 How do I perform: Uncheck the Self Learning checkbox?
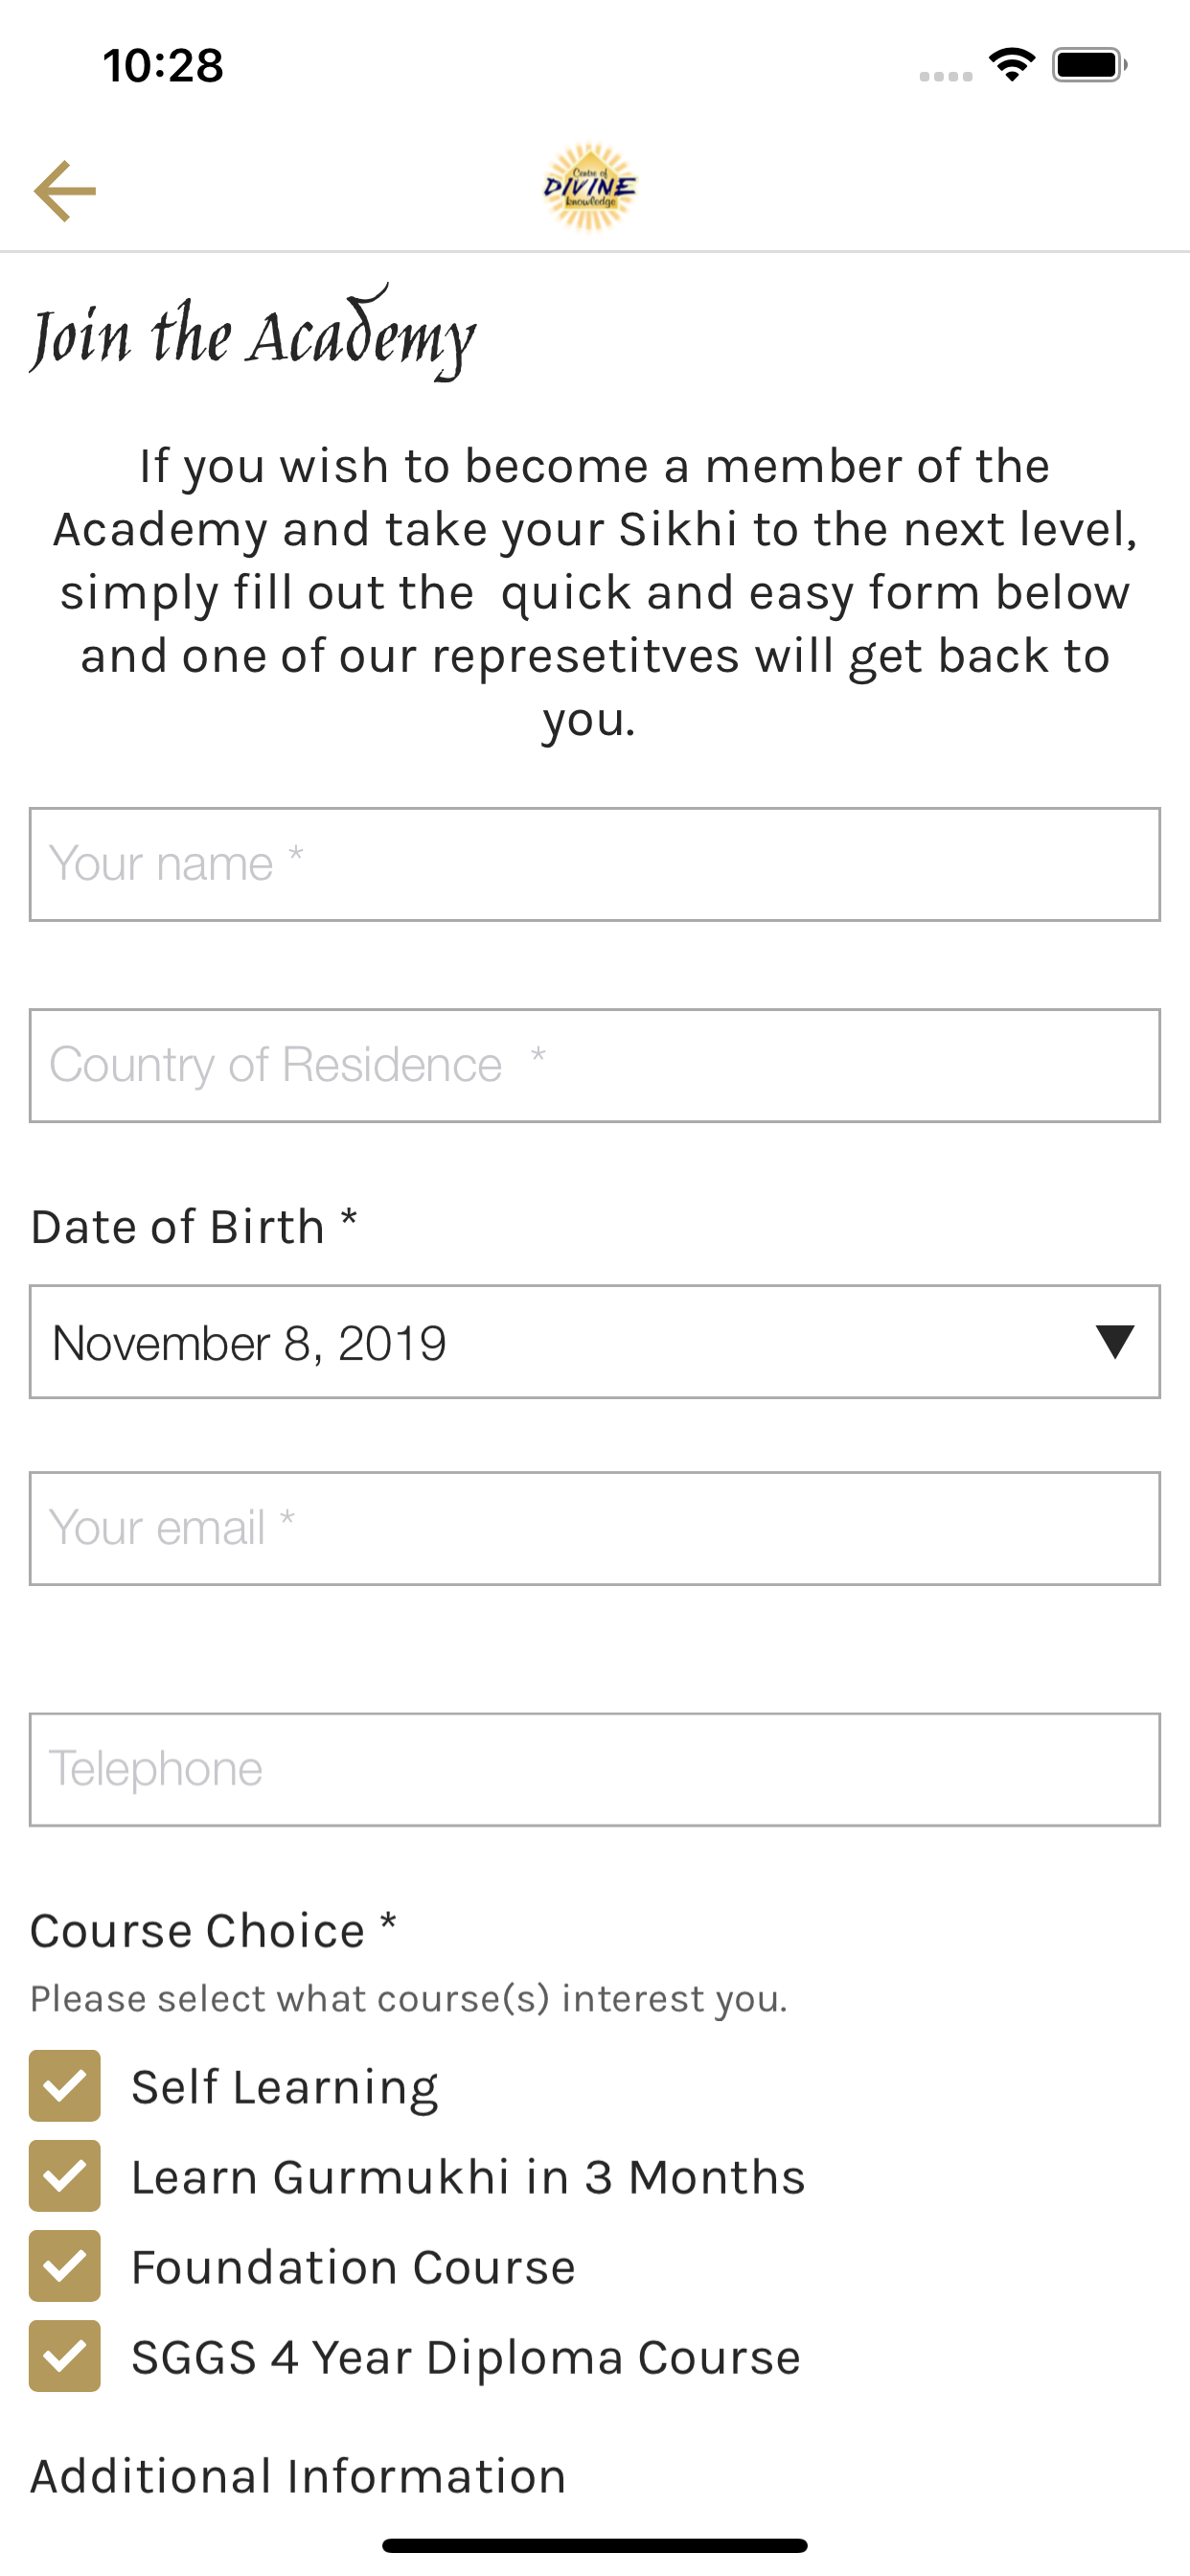[65, 2085]
